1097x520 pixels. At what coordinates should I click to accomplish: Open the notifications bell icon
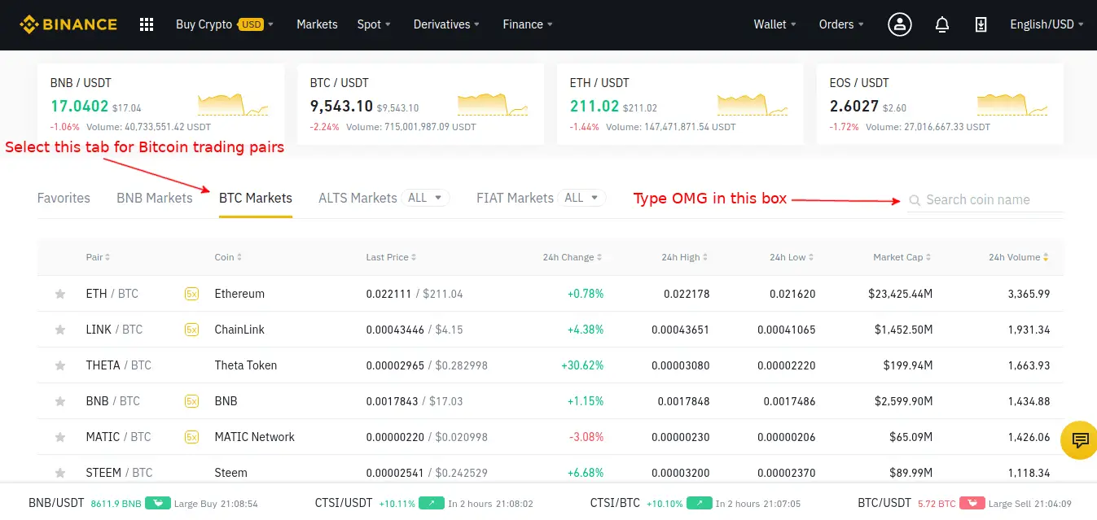pos(942,24)
